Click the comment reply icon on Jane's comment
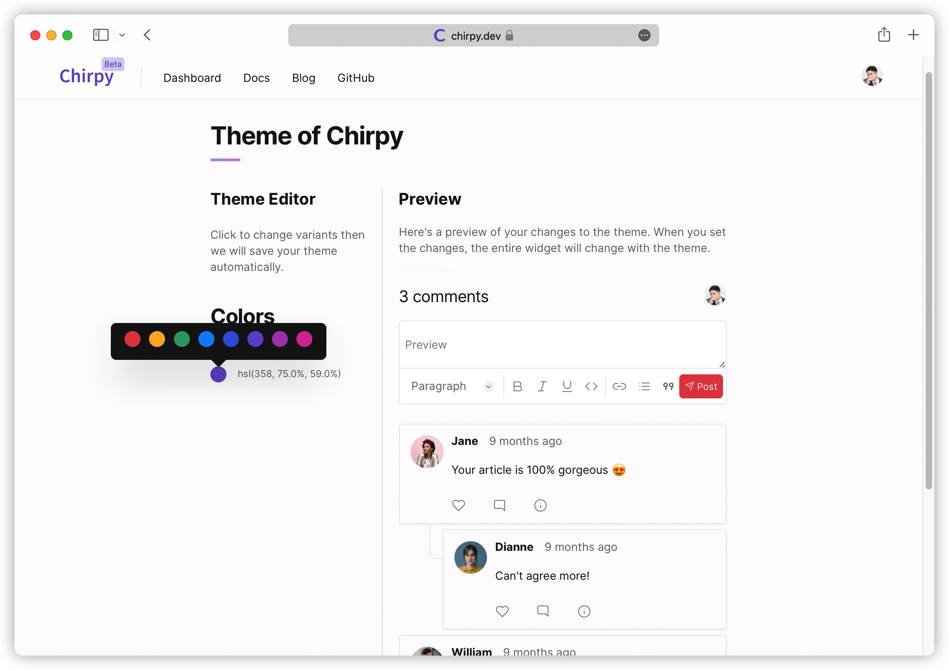 [x=499, y=506]
